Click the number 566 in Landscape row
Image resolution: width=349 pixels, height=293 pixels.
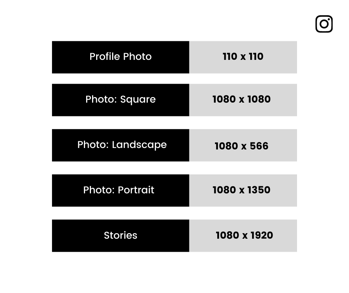tap(259, 146)
